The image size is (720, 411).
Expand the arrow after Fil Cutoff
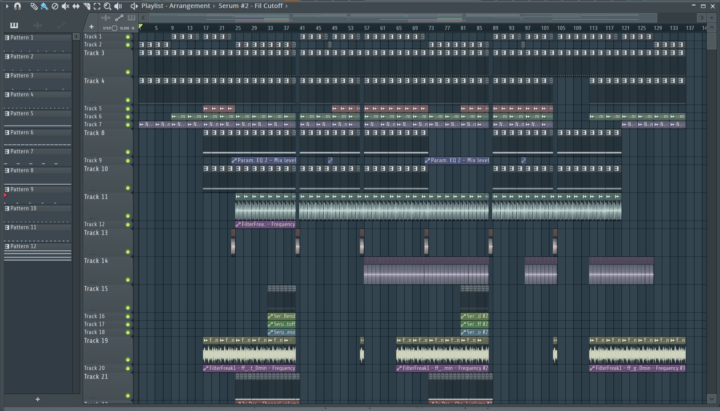click(286, 6)
